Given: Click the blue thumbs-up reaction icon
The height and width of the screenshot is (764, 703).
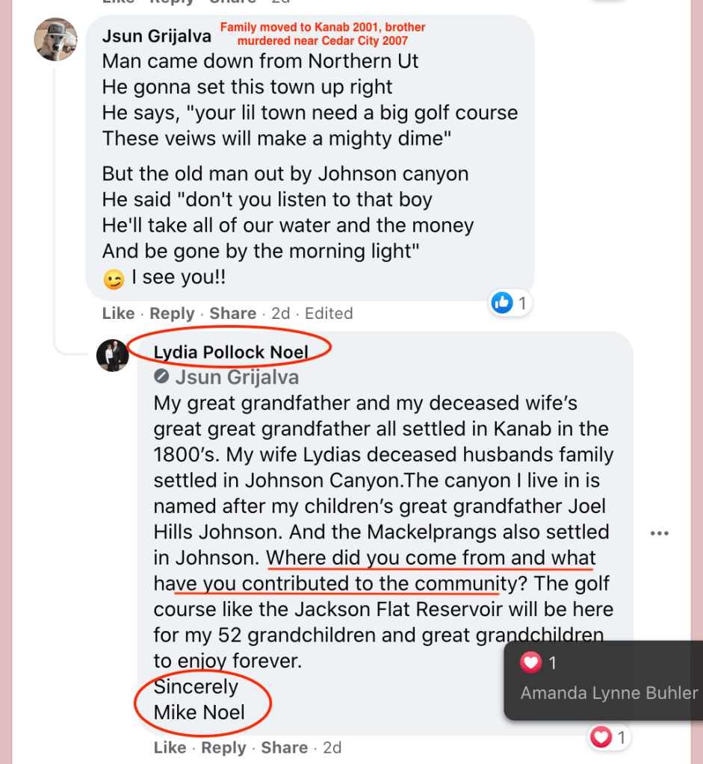Looking at the screenshot, I should point(502,302).
